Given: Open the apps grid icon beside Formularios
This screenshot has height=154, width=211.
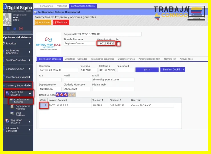Looking at the screenshot, I should pyautogui.click(x=38, y=6).
